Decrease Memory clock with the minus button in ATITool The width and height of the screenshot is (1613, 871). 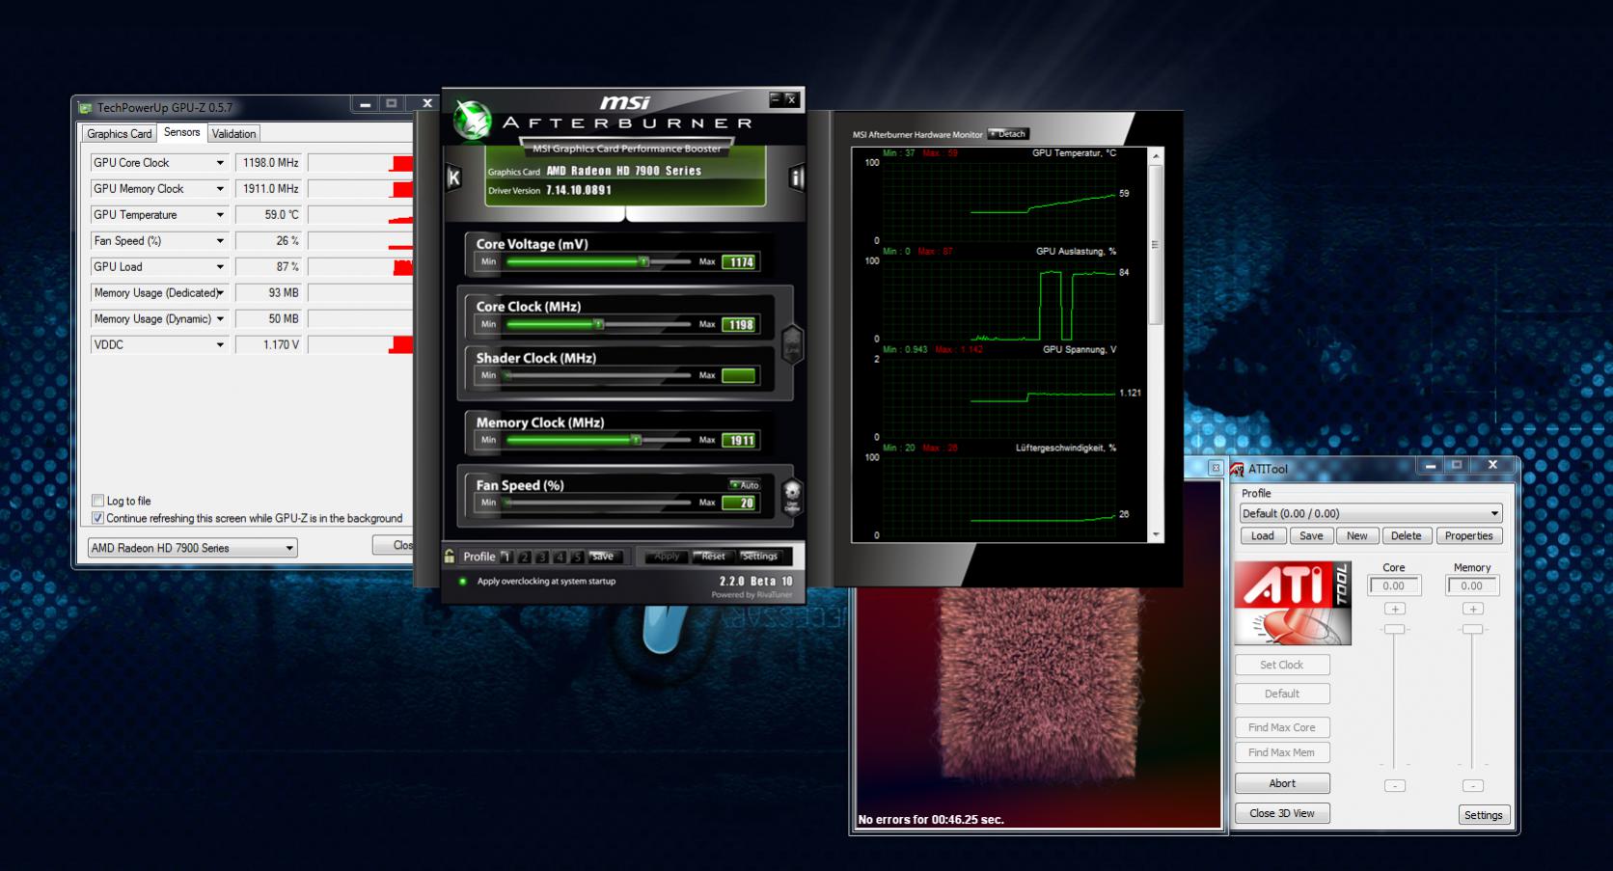tap(1472, 785)
